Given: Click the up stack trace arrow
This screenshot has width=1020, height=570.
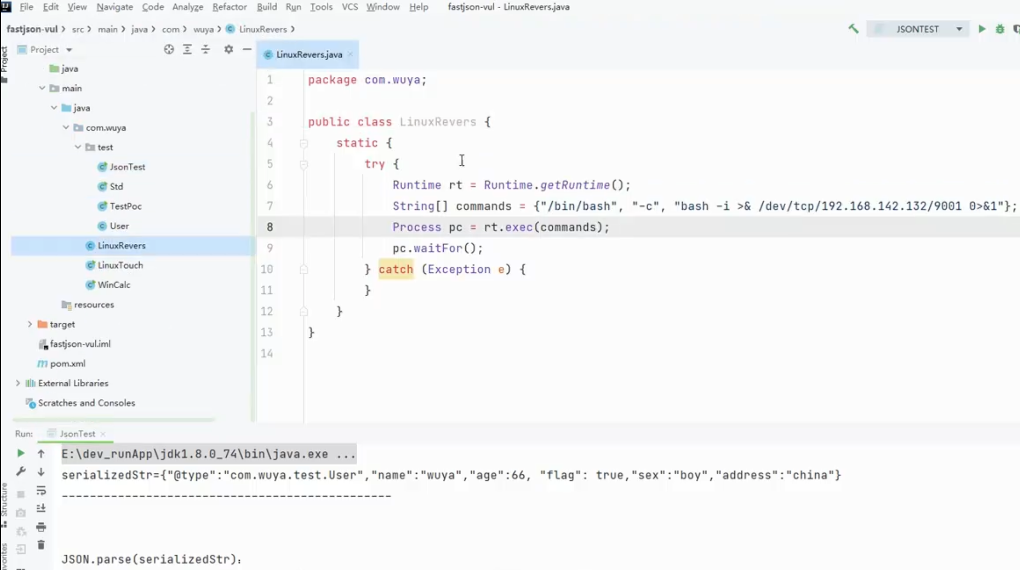Looking at the screenshot, I should [41, 453].
